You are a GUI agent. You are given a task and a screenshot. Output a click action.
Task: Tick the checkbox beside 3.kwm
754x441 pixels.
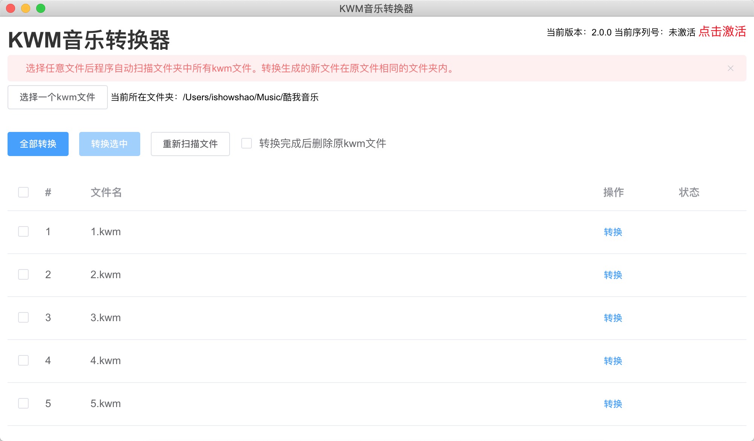23,317
